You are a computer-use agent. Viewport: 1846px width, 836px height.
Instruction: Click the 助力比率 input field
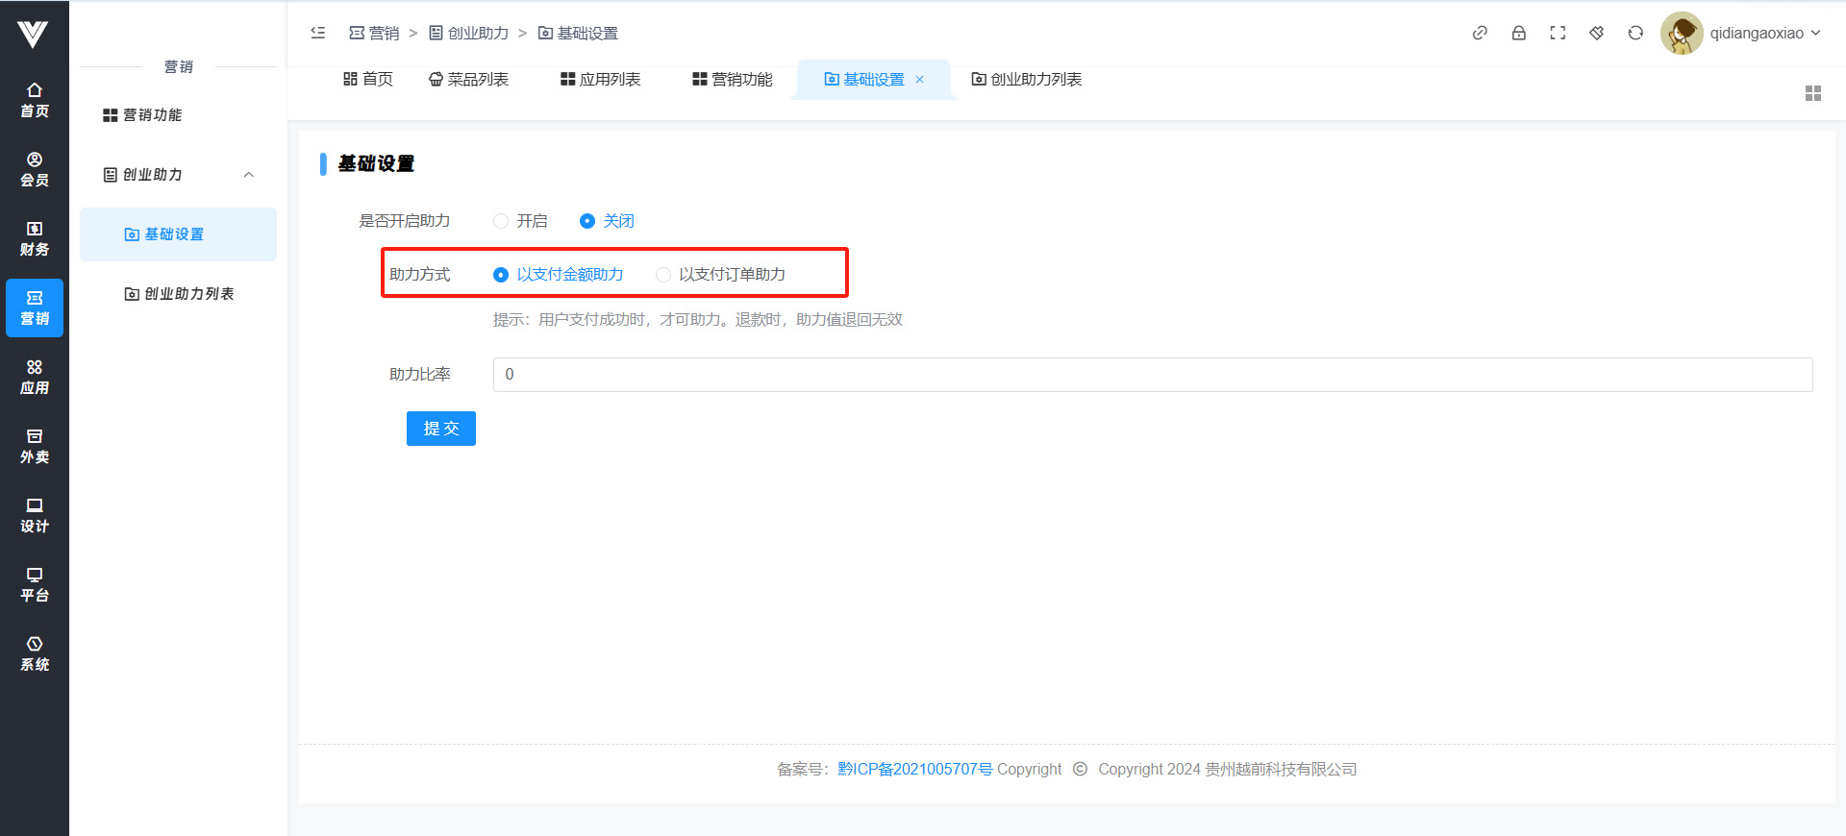[x=1152, y=375]
